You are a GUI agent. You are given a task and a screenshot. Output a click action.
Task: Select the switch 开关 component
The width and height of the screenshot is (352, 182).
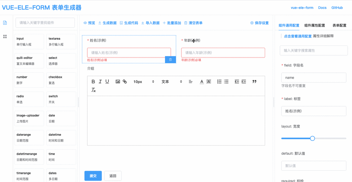click(x=61, y=99)
